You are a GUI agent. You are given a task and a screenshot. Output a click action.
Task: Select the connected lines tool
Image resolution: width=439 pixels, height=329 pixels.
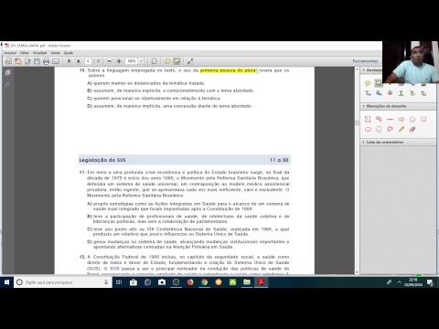[390, 129]
